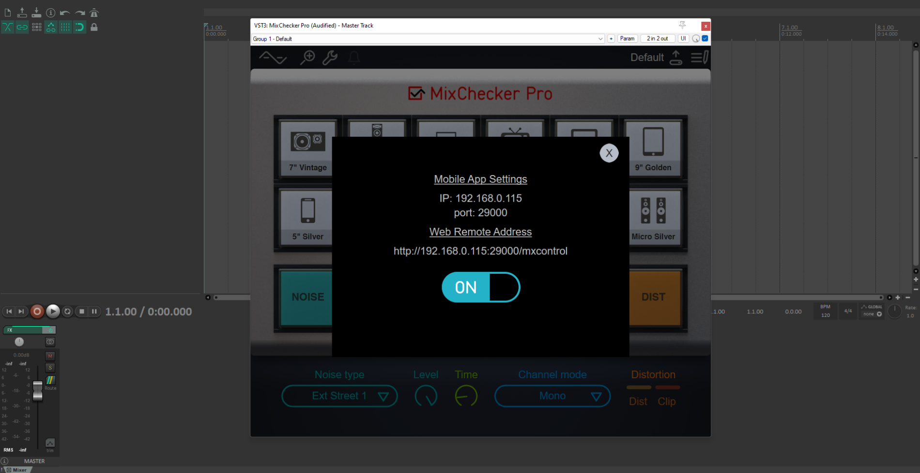Toggle envelope points move with items
The width and height of the screenshot is (920, 473).
[x=50, y=27]
